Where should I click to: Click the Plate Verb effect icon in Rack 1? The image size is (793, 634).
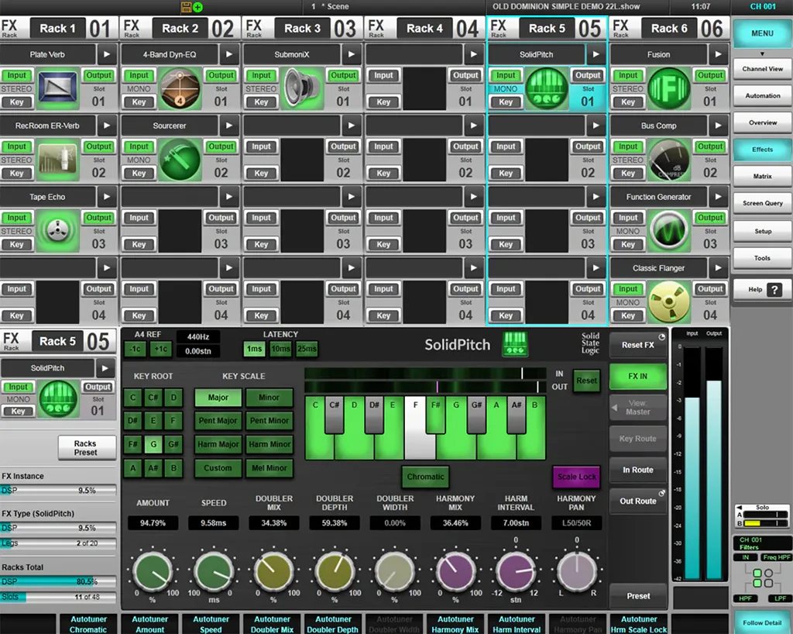click(x=58, y=88)
